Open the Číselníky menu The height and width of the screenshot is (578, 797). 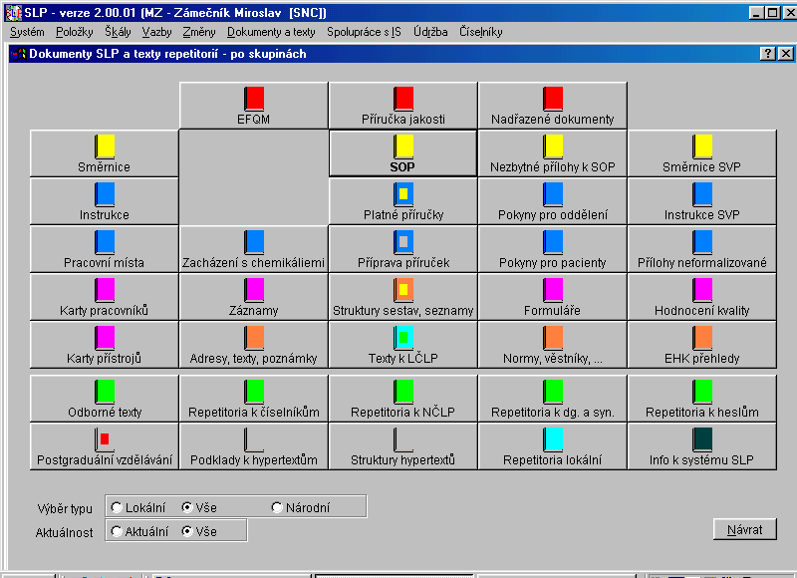click(x=480, y=32)
